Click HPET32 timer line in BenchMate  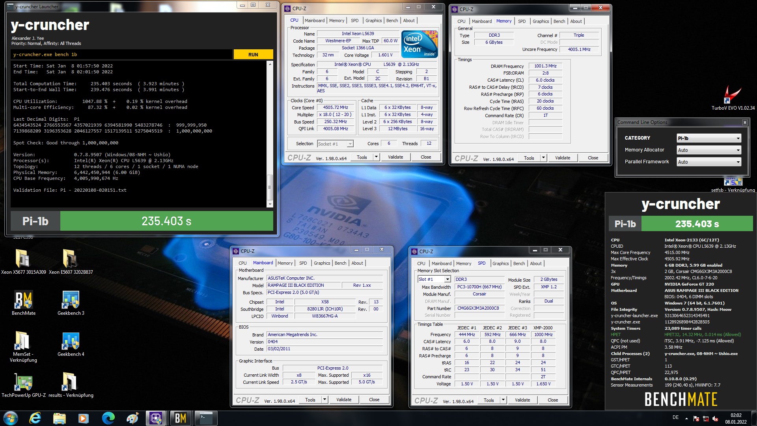[676, 334]
